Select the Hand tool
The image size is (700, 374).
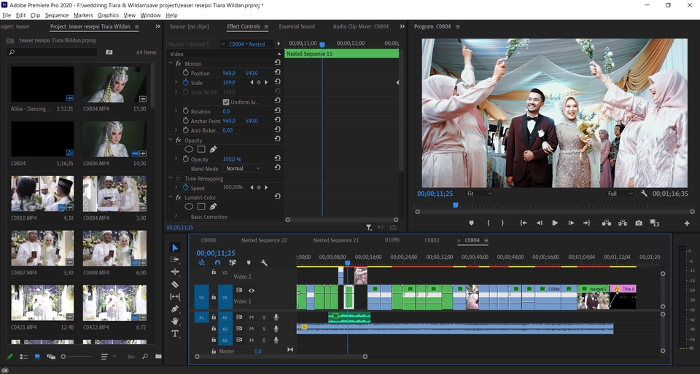(x=175, y=321)
